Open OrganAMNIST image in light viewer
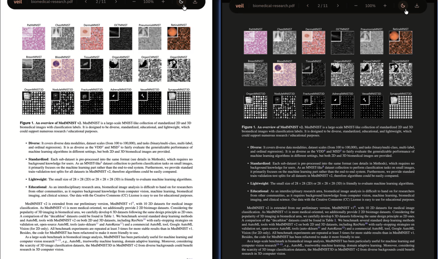Viewport: 438px width, 259px height. coord(121,70)
